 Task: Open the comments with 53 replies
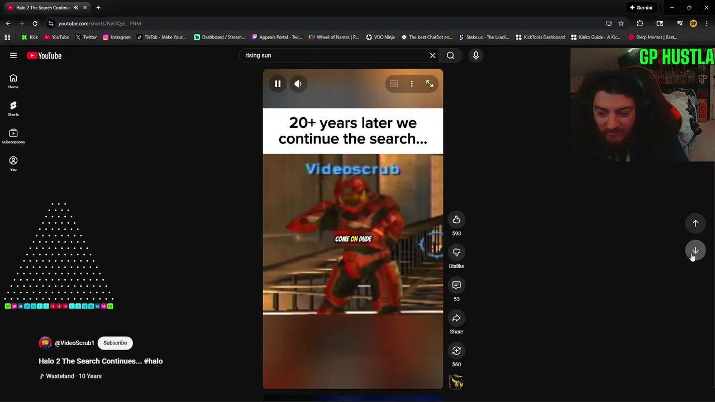click(x=456, y=285)
